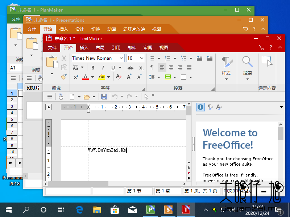
Task: Save the document with the floppy disk icon
Action: 104,97
